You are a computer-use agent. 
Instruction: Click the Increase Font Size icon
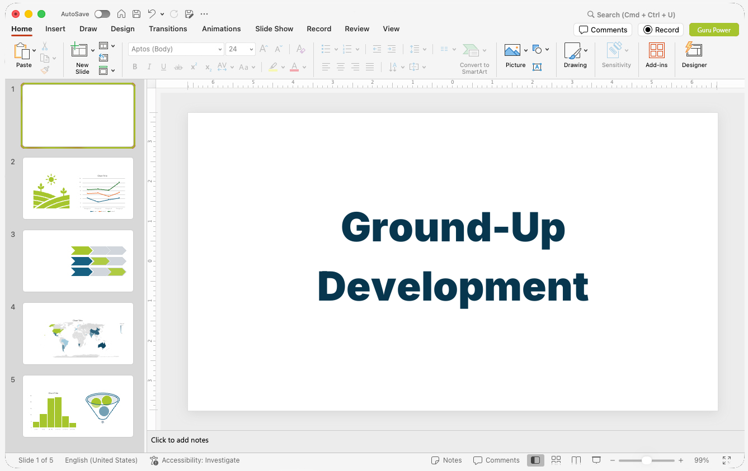pos(264,49)
